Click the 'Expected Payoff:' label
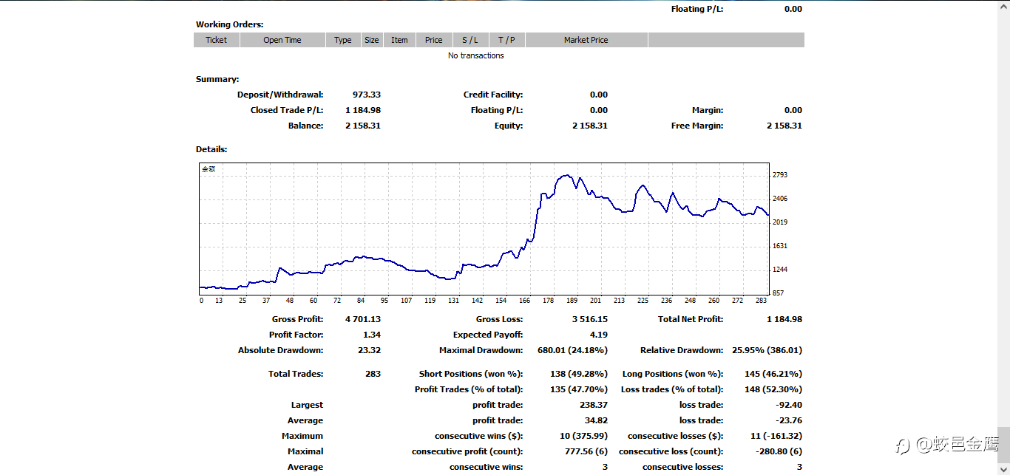Image resolution: width=1010 pixels, height=475 pixels. pos(488,335)
